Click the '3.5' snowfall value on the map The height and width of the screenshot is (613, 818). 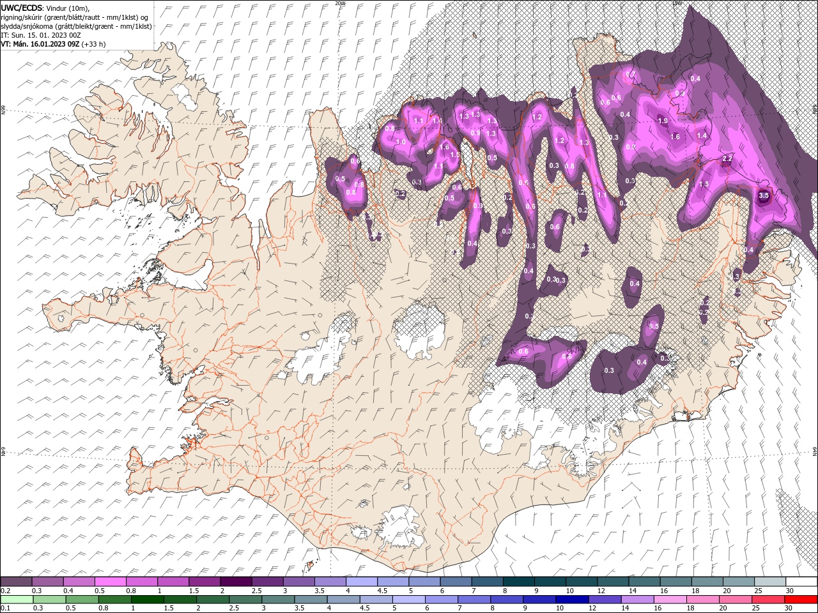pyautogui.click(x=764, y=196)
